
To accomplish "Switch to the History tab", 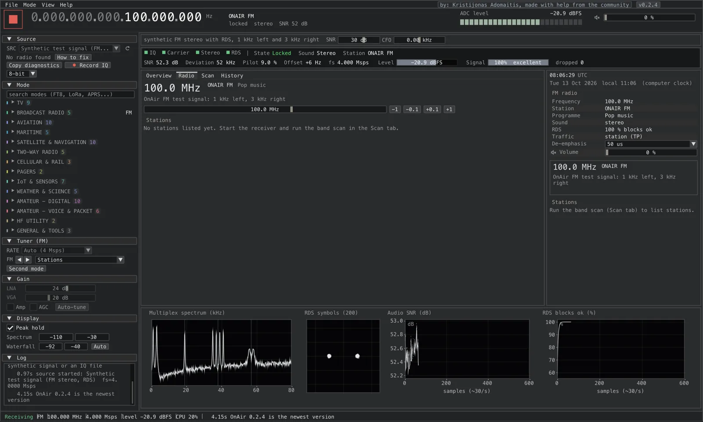I will (x=232, y=76).
